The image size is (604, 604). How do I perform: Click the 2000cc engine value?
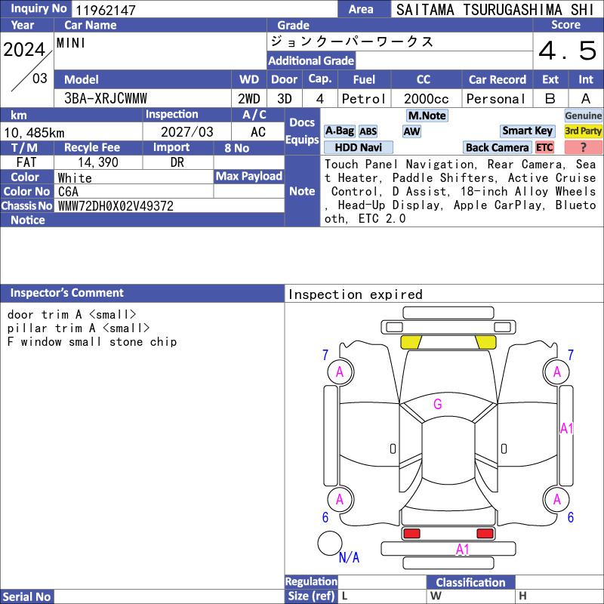pyautogui.click(x=427, y=99)
